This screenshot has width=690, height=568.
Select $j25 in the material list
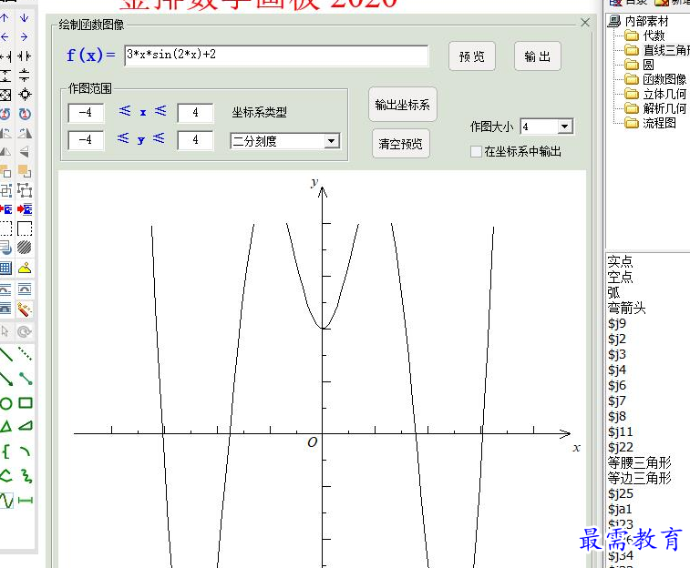tap(621, 493)
